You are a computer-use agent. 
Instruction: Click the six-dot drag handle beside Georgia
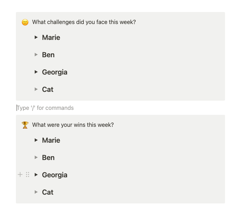click(28, 175)
